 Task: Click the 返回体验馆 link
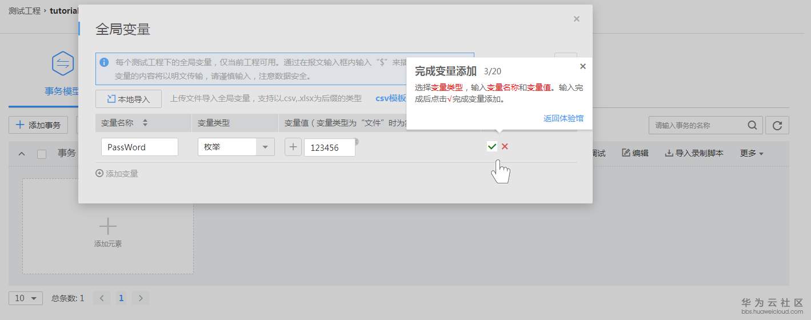click(x=564, y=118)
